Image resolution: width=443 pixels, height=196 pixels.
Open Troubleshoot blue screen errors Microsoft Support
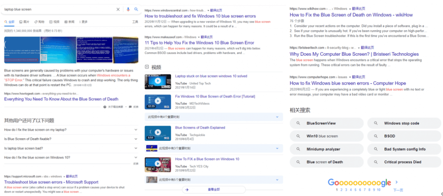[x=51, y=182]
